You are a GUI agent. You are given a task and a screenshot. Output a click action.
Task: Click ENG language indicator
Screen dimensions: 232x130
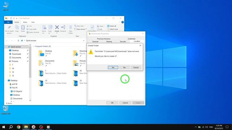pos(211,127)
